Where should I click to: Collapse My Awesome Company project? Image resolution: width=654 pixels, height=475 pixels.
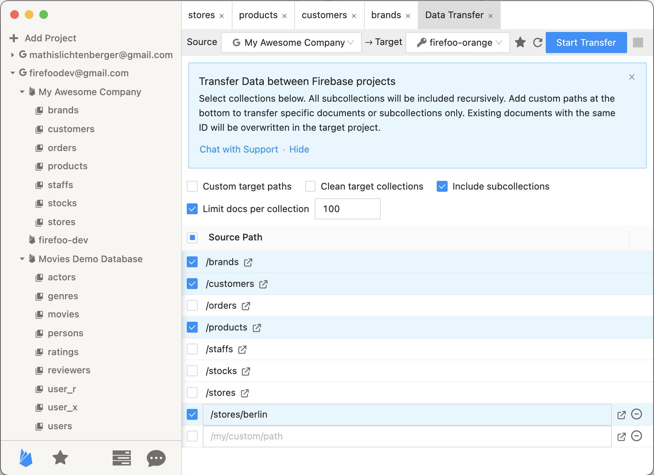22,92
